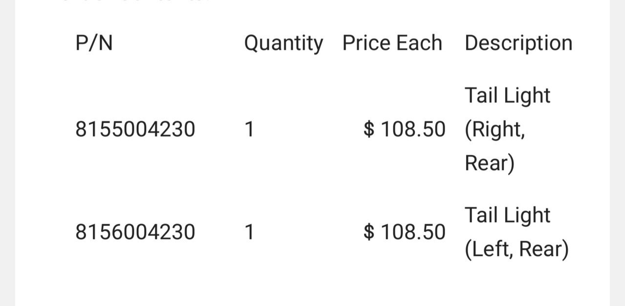Select part number 8155004230

click(x=135, y=130)
